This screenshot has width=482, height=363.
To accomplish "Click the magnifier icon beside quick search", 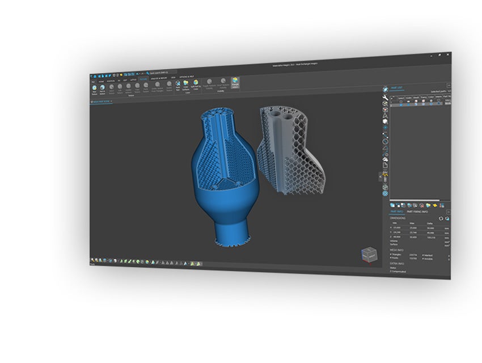I will (x=148, y=73).
